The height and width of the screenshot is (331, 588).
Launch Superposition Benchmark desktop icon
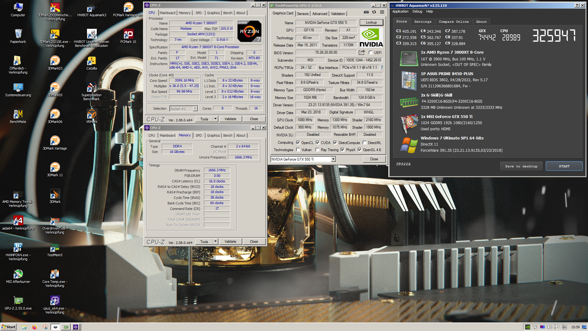pos(92,91)
